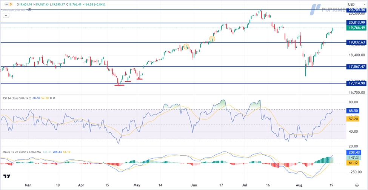Image resolution: width=368 pixels, height=190 pixels.
Task: Click the RSI 68.50 value tag on the scale
Action: [x=353, y=110]
